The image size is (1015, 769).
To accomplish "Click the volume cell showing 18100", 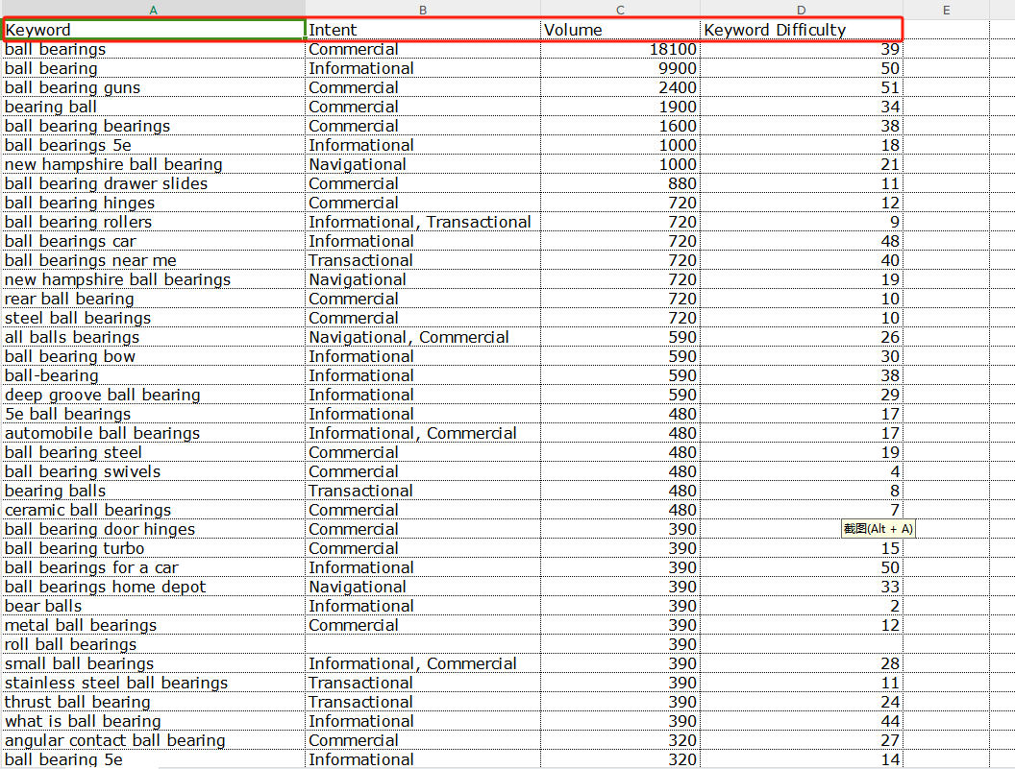I will (x=620, y=49).
